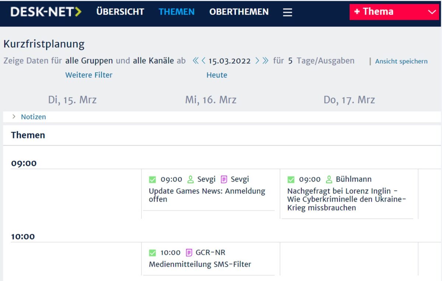Click the Heute link
The height and width of the screenshot is (281, 442).
(x=217, y=75)
